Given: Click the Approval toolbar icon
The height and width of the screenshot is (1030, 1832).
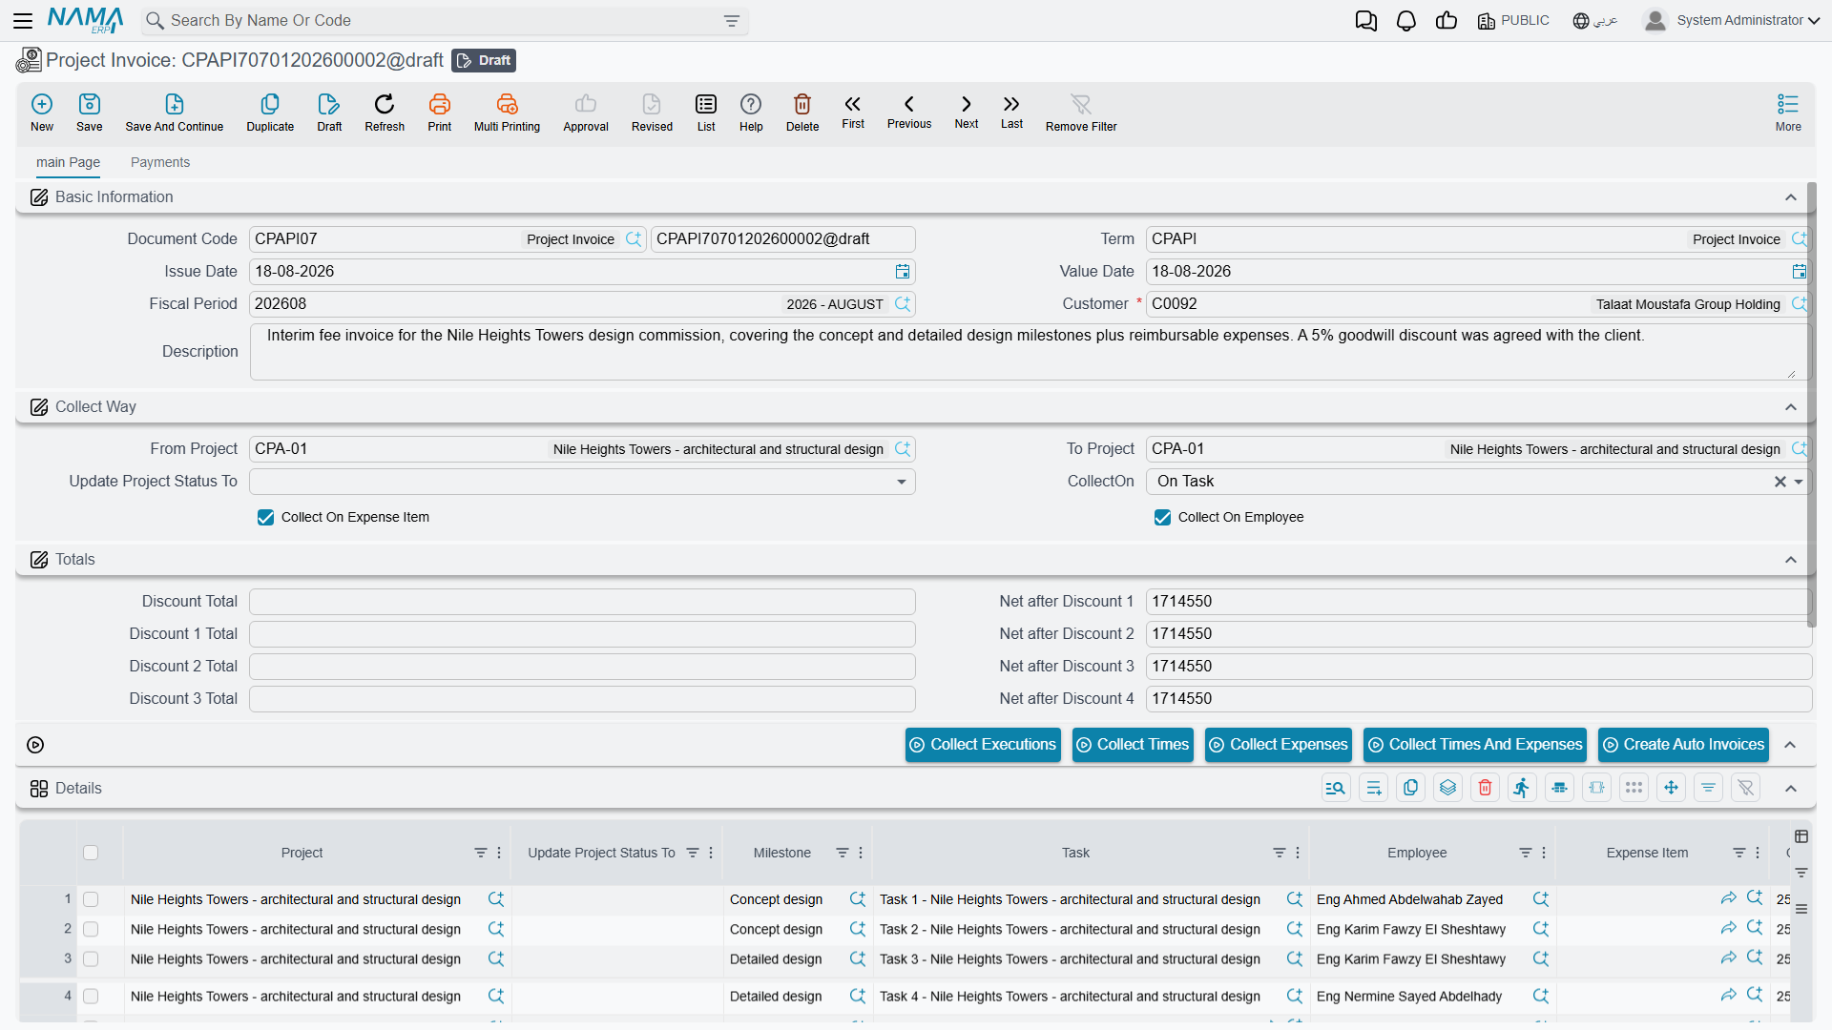Looking at the screenshot, I should tap(586, 113).
